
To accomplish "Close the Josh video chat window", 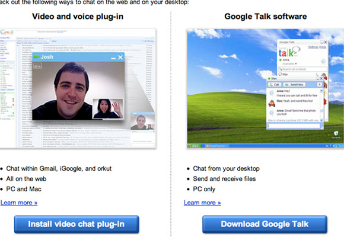I will (120, 57).
